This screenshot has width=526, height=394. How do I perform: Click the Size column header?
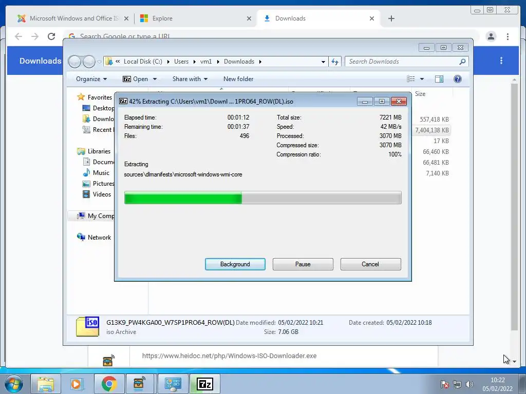tap(420, 94)
